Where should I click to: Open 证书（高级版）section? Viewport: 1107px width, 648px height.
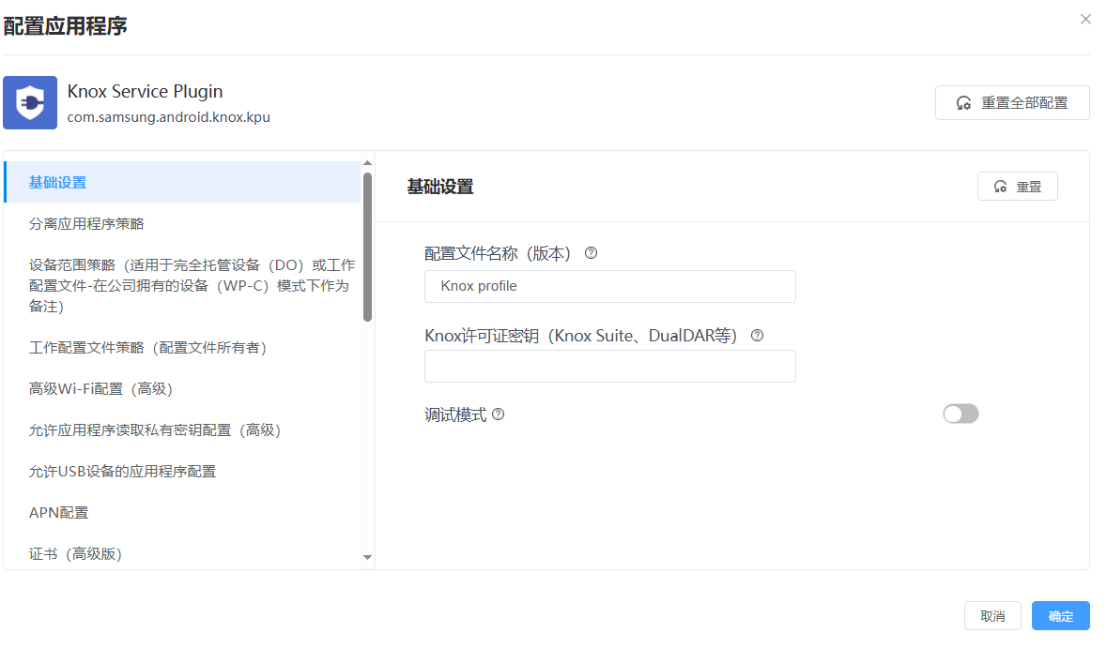tap(182, 553)
